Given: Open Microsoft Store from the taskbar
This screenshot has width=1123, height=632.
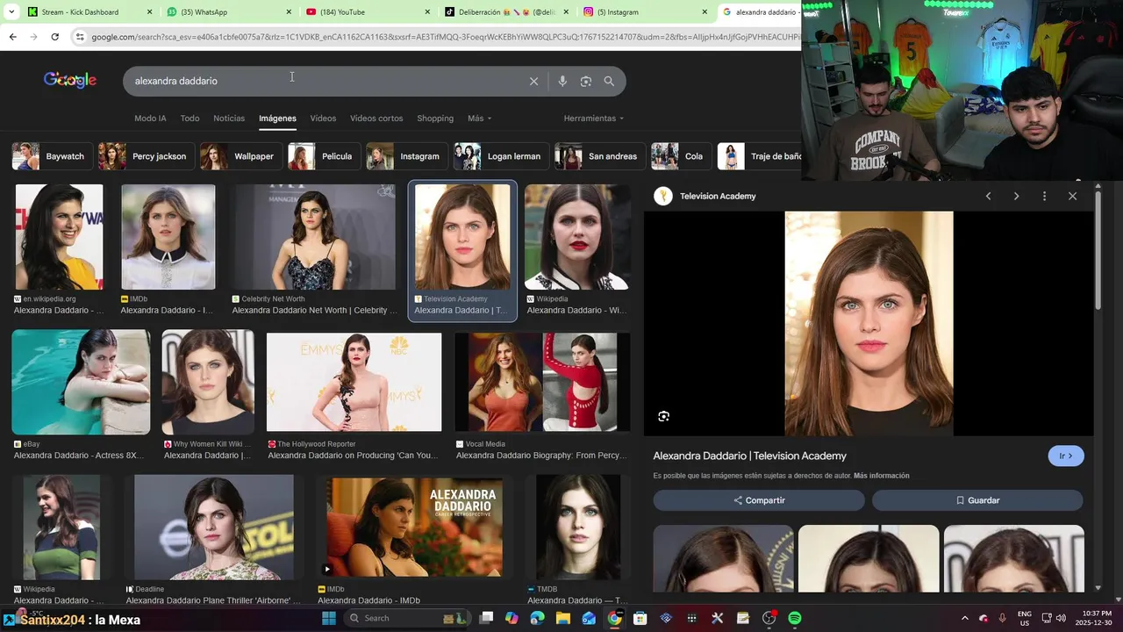Looking at the screenshot, I should (x=640, y=618).
